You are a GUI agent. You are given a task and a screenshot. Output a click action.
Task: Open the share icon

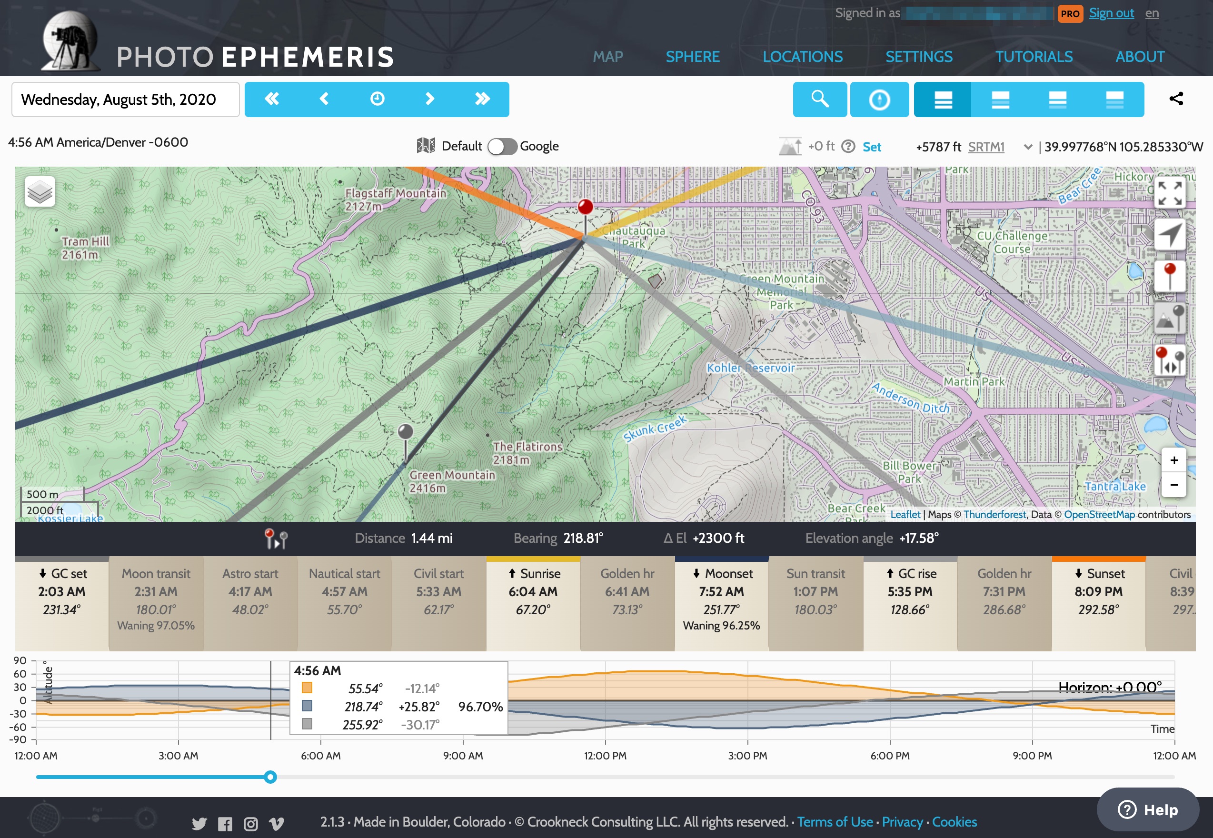1176,99
